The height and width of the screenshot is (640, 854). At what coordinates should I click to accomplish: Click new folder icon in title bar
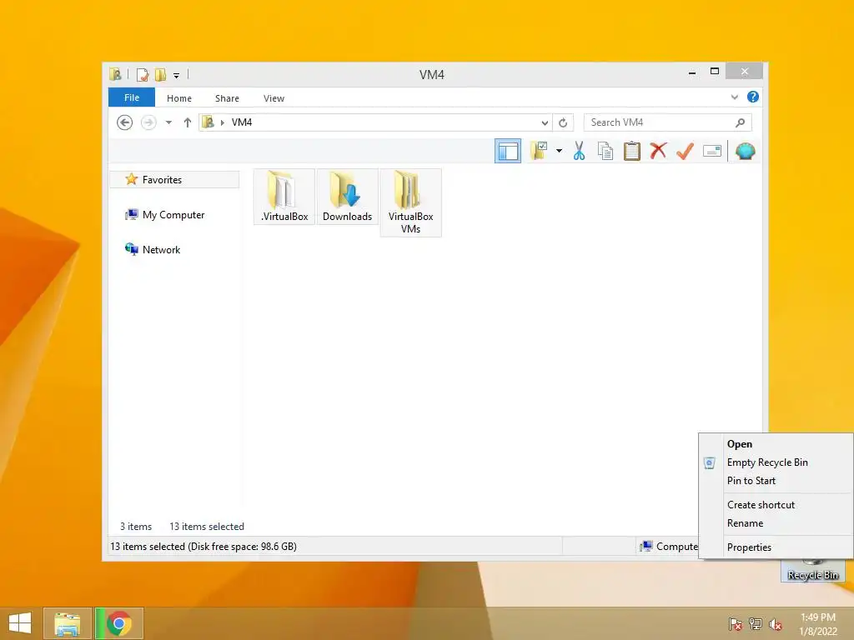pyautogui.click(x=160, y=74)
